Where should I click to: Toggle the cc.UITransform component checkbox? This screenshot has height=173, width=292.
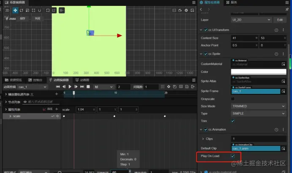[x=205, y=30]
